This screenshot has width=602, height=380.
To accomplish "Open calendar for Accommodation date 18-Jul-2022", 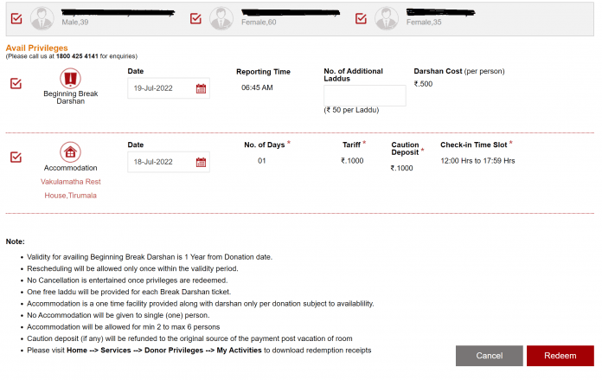I will (x=201, y=162).
